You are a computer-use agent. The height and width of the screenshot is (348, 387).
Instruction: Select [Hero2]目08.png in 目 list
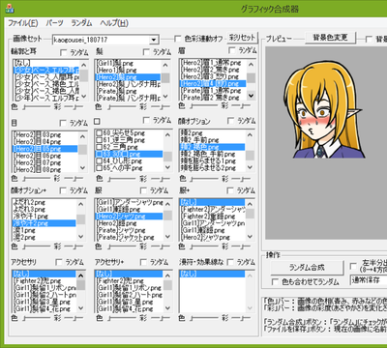pos(45,169)
